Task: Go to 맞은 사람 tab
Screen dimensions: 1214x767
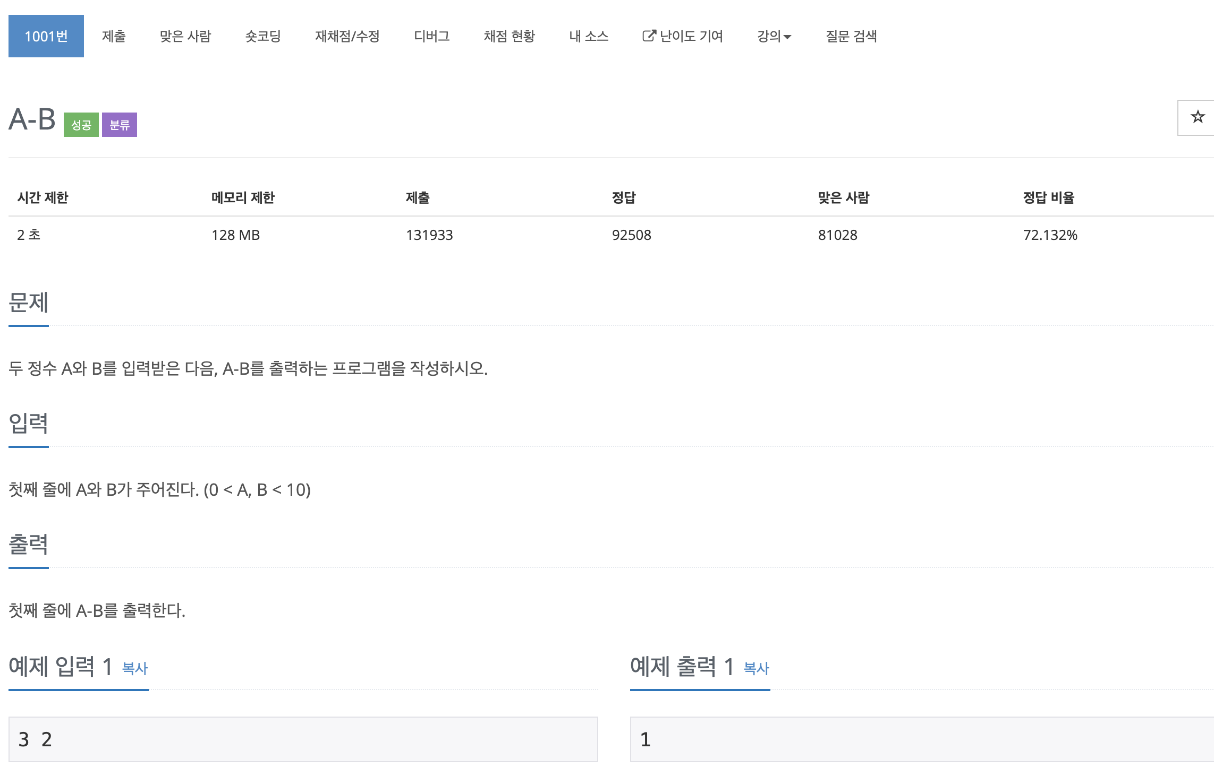Action: (185, 36)
